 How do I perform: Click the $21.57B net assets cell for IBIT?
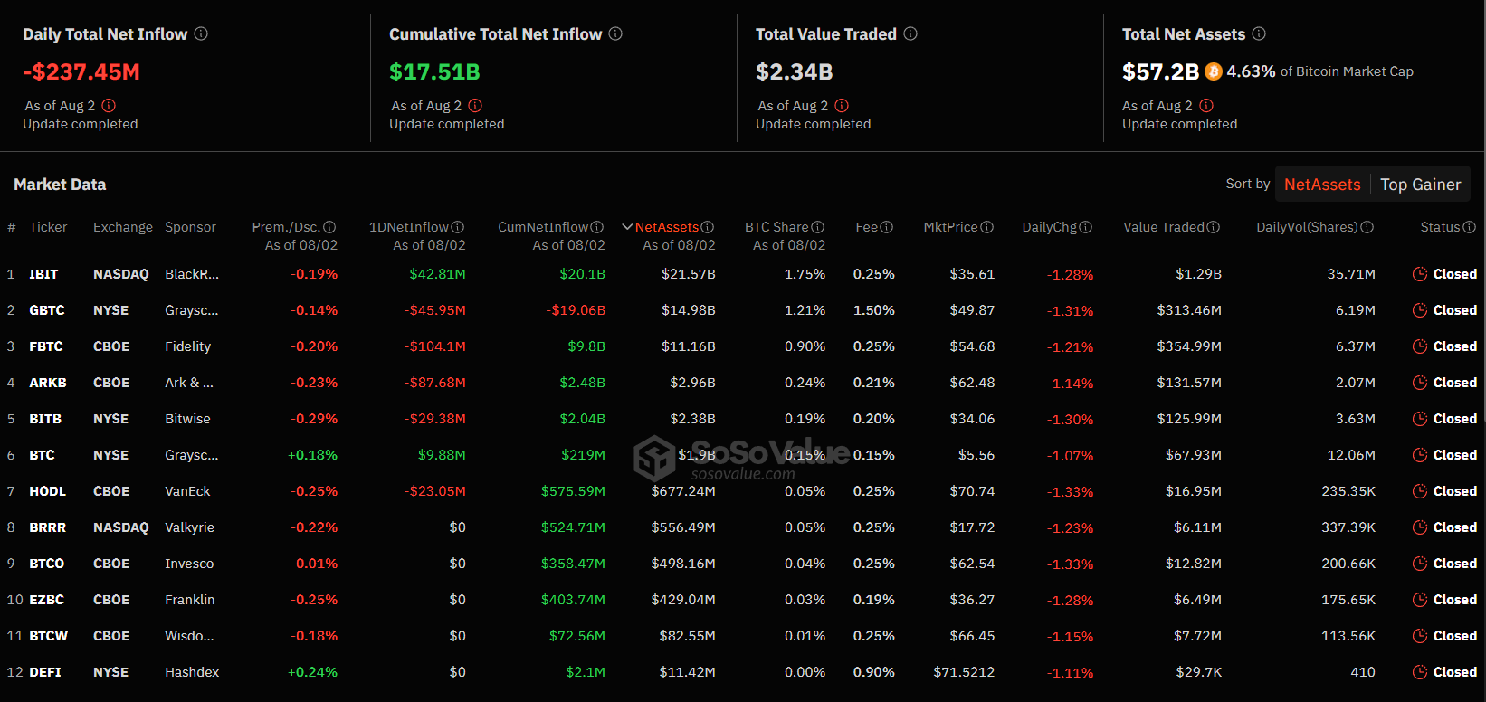689,274
